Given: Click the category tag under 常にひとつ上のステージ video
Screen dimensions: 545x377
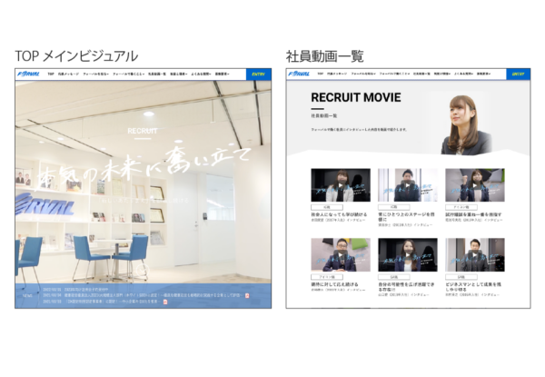Looking at the screenshot, I should (394, 207).
